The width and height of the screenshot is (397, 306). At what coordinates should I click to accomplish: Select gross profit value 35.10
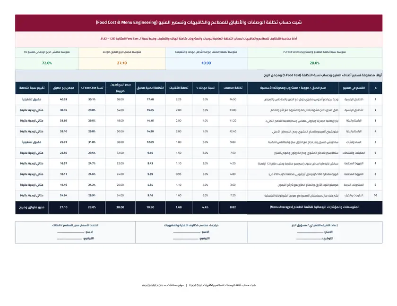tap(63, 132)
